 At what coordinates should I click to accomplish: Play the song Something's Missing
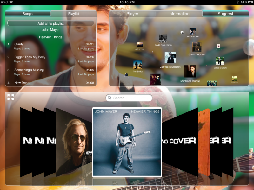click(50, 72)
